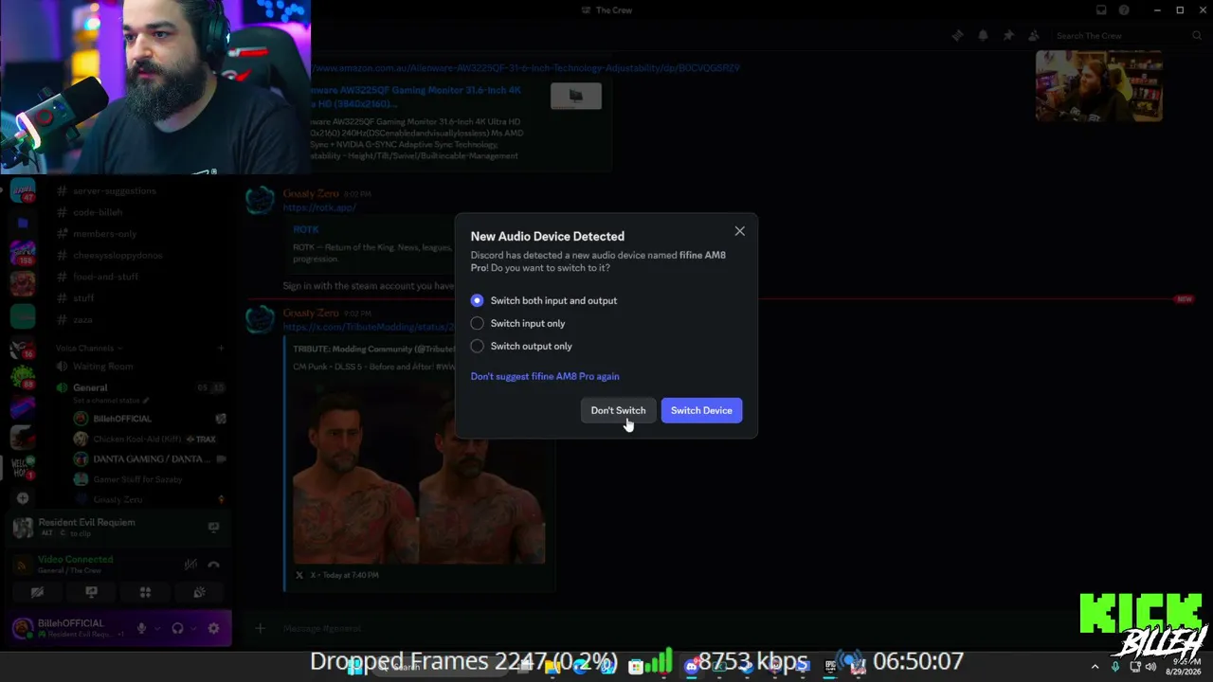Click DANTA GAMING voice member

[x=150, y=459]
